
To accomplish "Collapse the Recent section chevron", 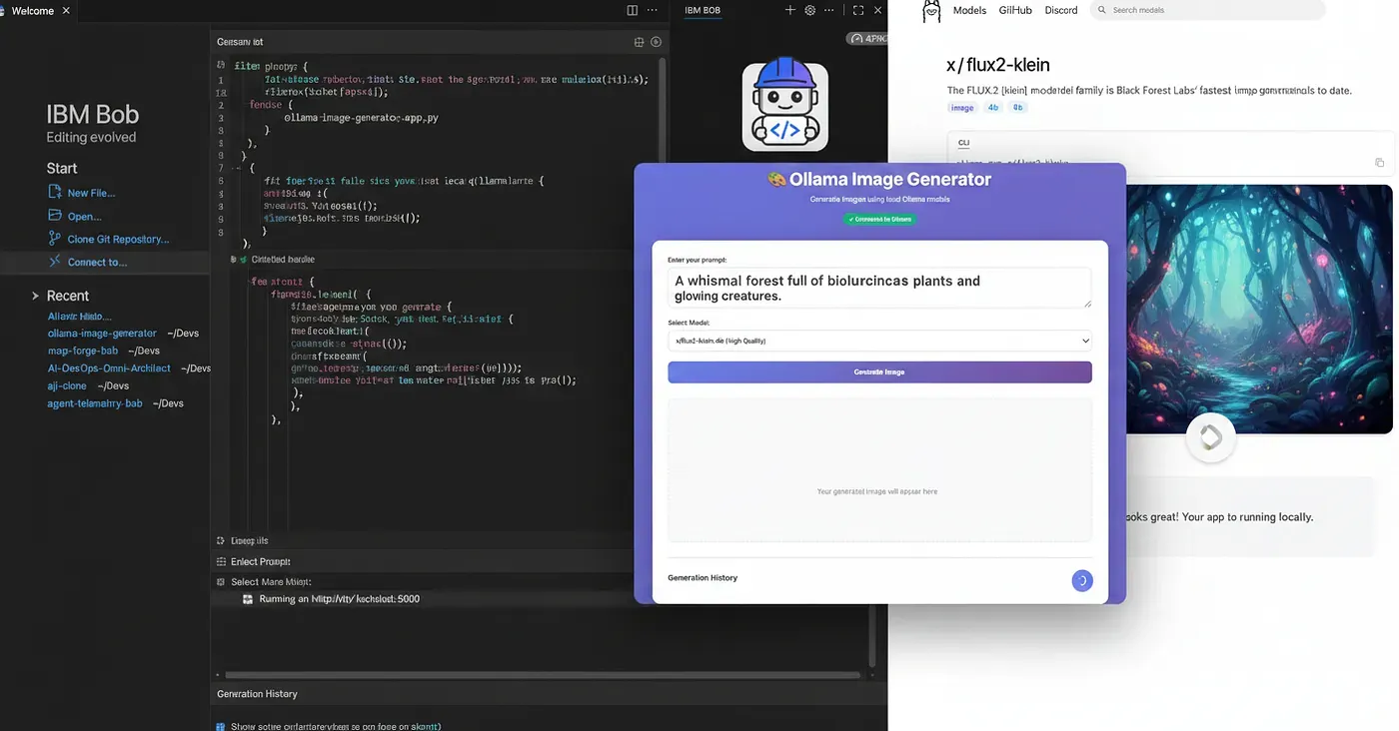I will tap(35, 296).
